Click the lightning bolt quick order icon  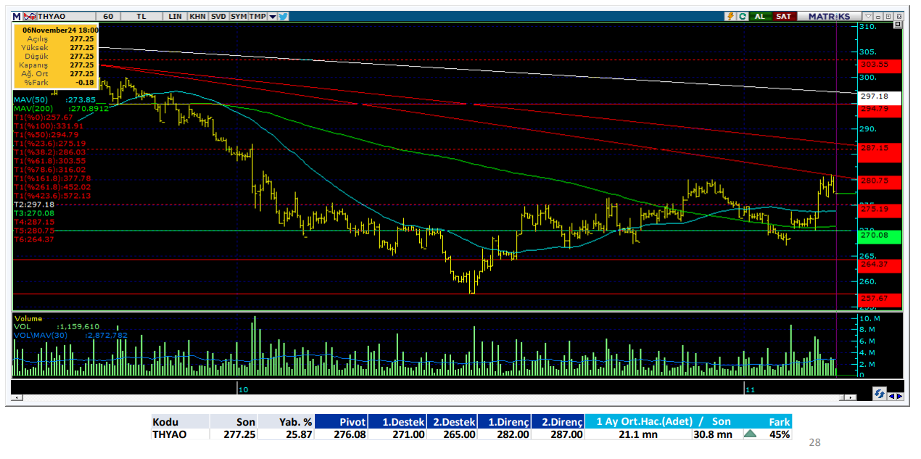click(x=730, y=16)
